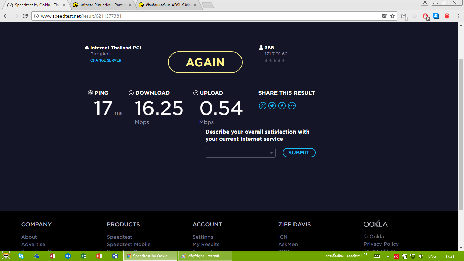Select the IP address 171.7.91.62 text

[276, 54]
